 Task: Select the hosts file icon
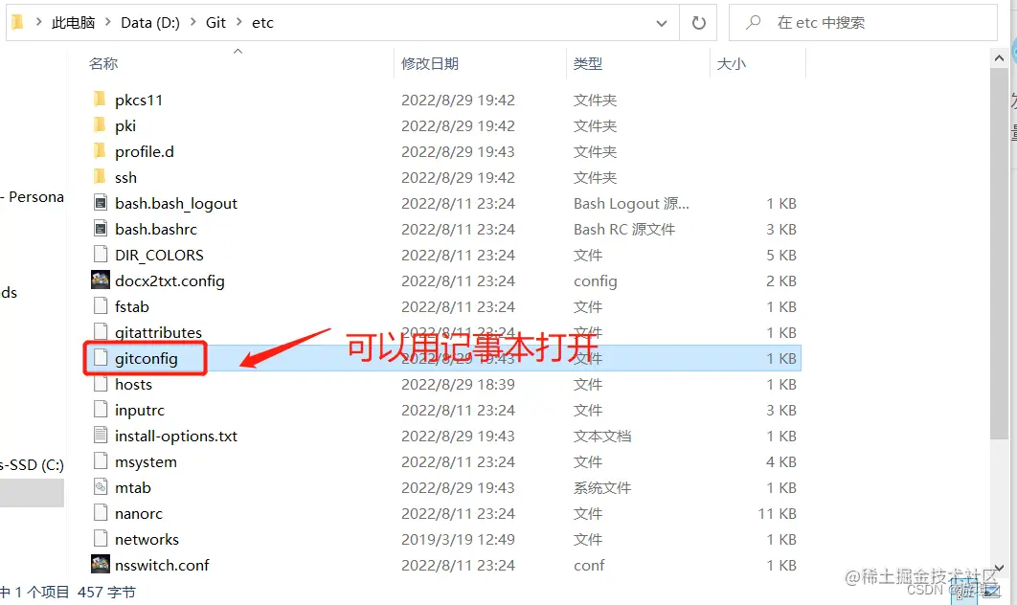pos(100,384)
